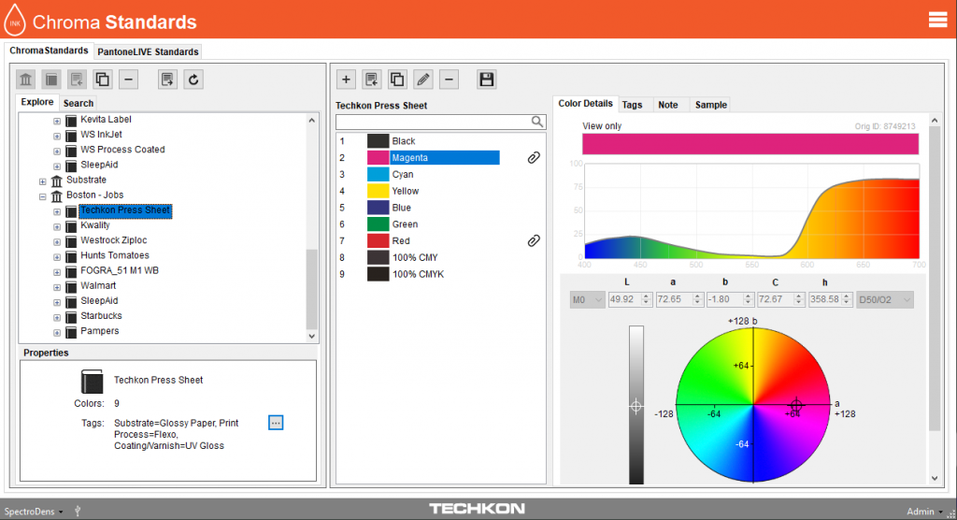Viewport: 957px width, 520px height.
Task: Select the Starbucks tree item
Action: [101, 316]
